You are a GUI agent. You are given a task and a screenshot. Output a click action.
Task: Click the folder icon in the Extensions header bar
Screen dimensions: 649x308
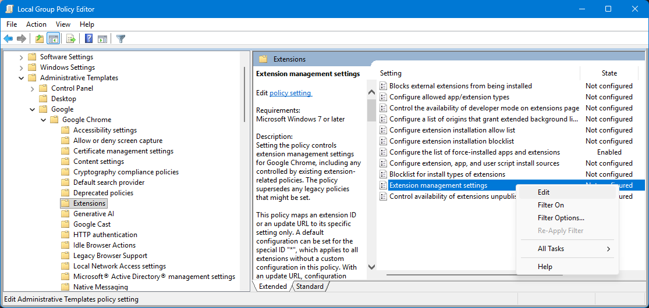pyautogui.click(x=263, y=59)
